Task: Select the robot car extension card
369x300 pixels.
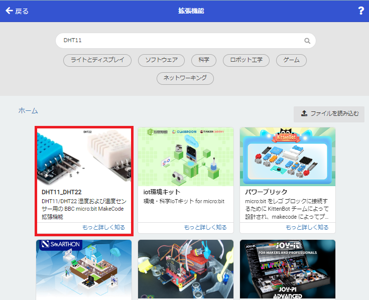Action: (186, 270)
